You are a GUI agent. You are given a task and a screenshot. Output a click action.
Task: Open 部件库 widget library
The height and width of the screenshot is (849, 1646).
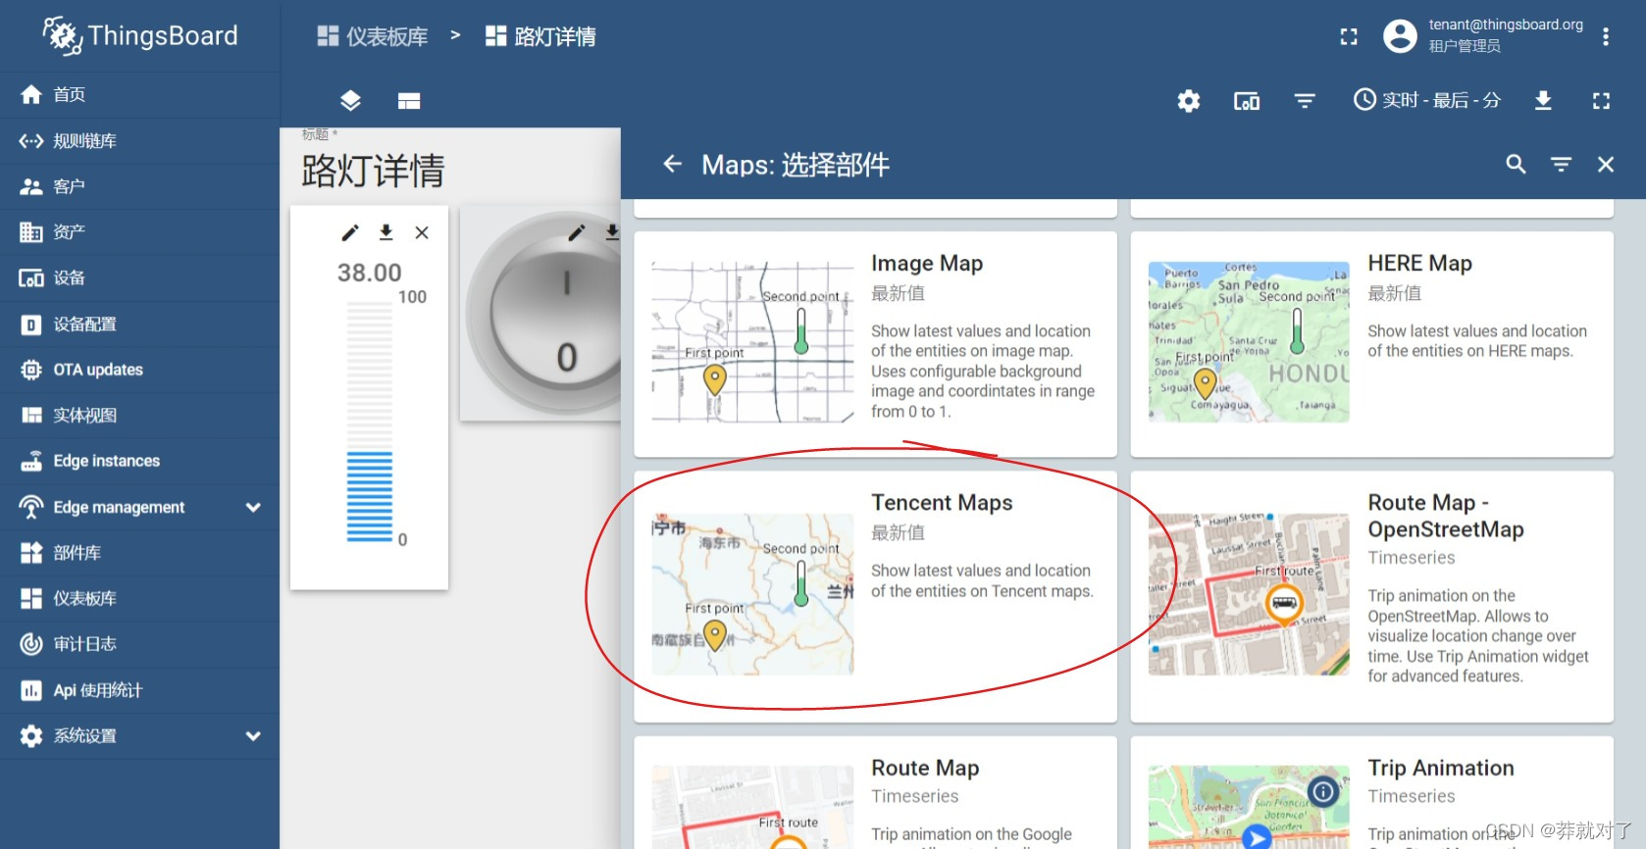[x=139, y=553]
